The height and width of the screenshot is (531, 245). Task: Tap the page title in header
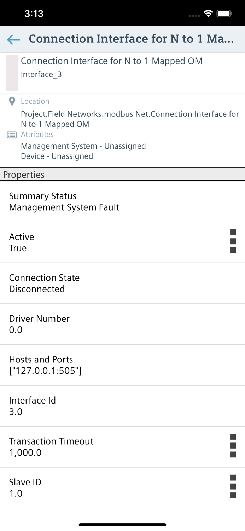[x=131, y=39]
